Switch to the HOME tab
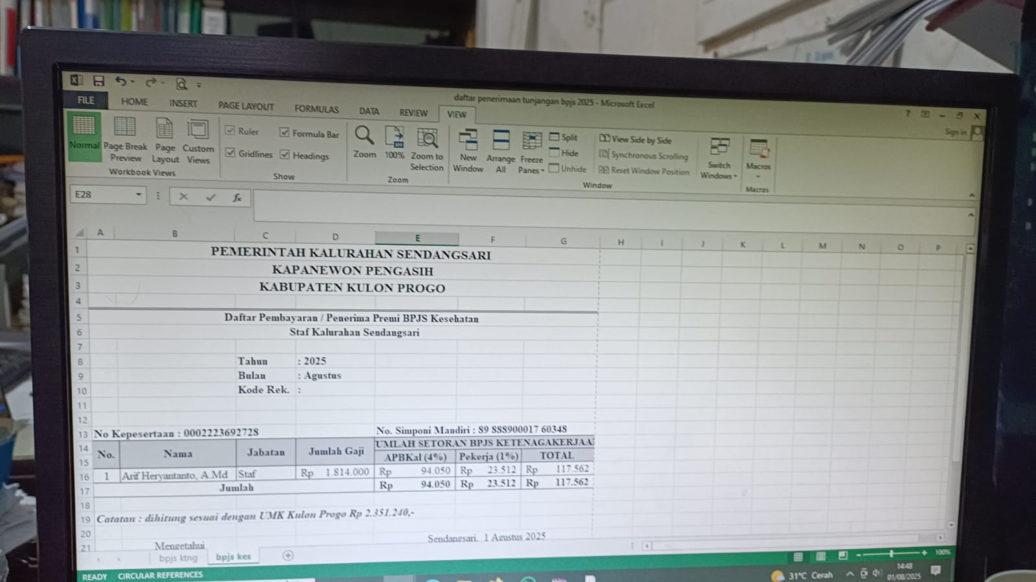Viewport: 1036px width, 582px height. pos(134,102)
